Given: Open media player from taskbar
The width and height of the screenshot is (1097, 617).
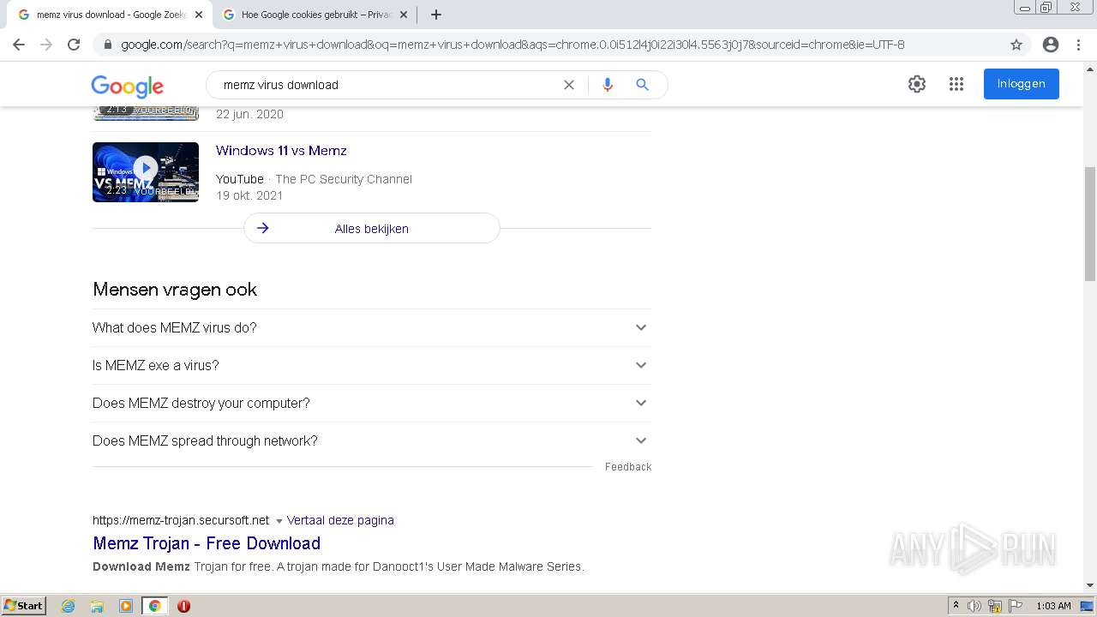Looking at the screenshot, I should 126,606.
